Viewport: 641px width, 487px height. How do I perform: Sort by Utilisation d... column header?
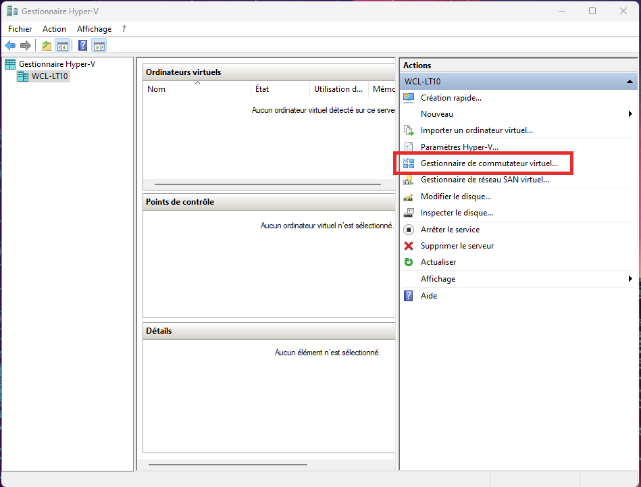click(338, 88)
